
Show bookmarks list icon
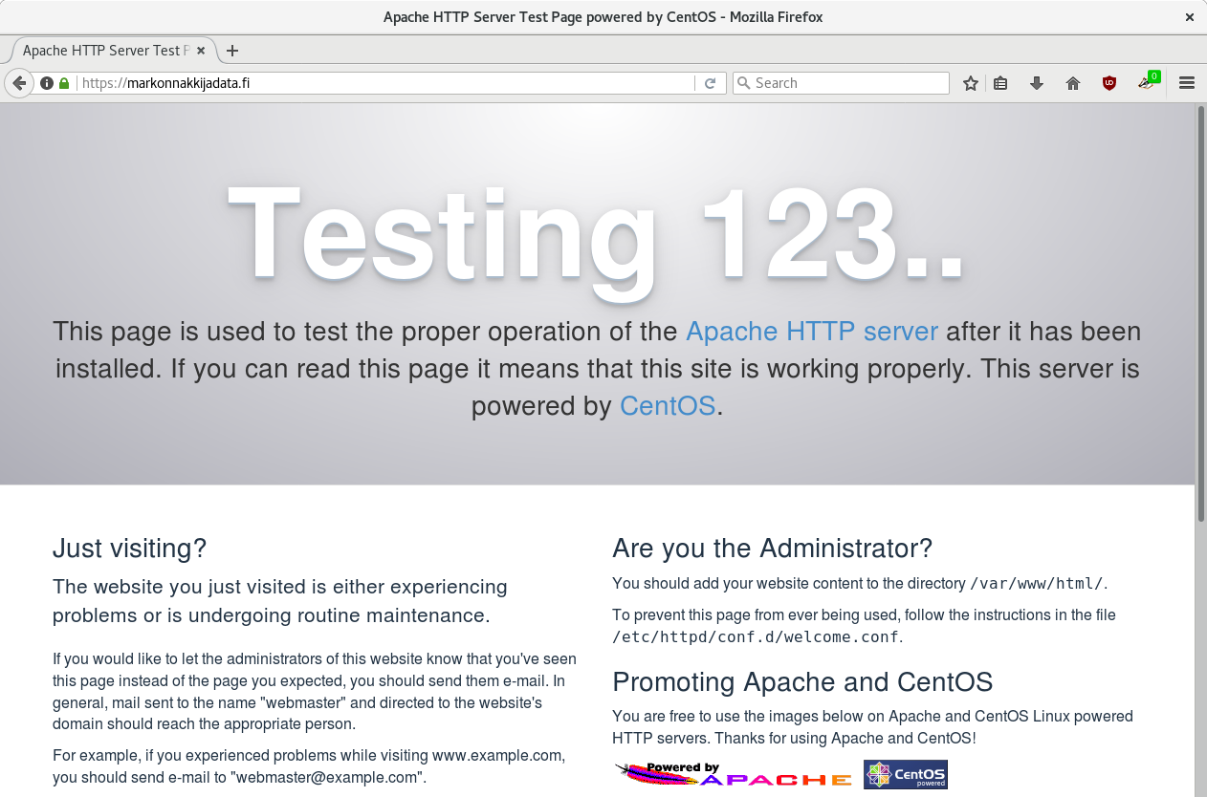point(1000,83)
